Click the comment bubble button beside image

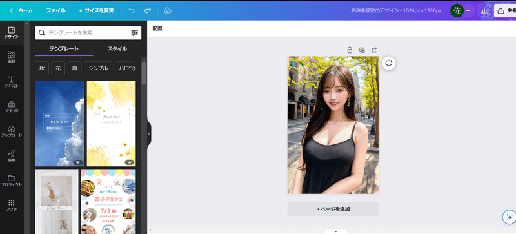(389, 63)
